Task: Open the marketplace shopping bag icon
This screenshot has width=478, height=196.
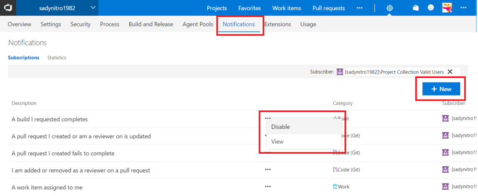Action: [x=416, y=8]
